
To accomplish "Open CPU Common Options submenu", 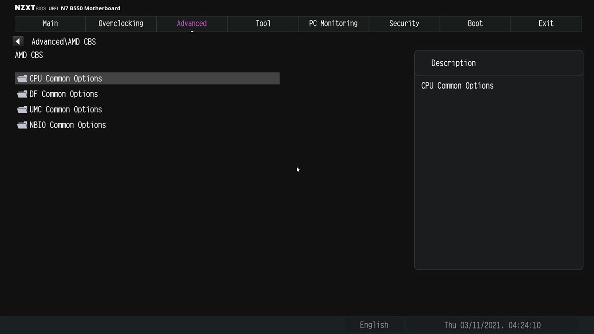I will (x=147, y=78).
